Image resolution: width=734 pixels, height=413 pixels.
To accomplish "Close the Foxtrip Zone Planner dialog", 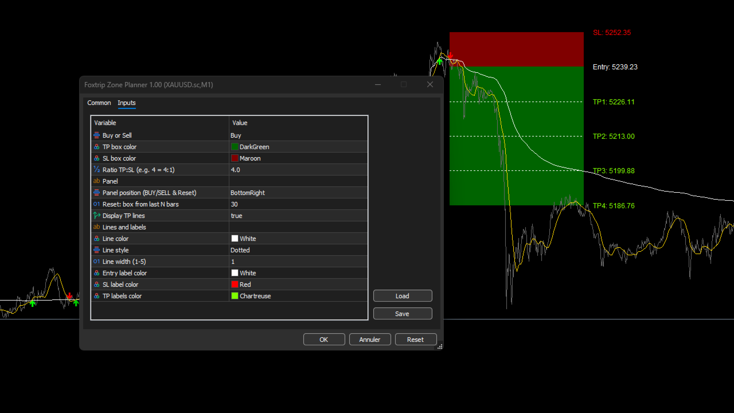I will 430,85.
